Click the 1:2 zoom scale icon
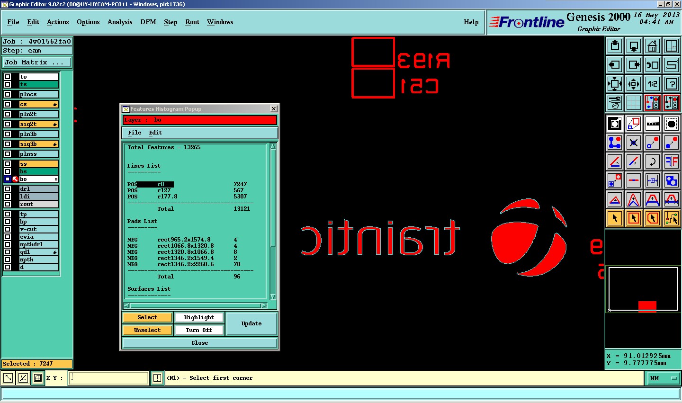 click(653, 84)
